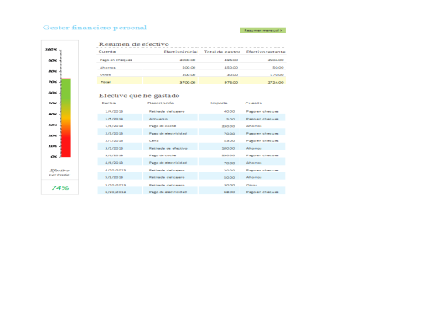
Task: Click the Otros account cell in expenses table
Action: click(251, 185)
